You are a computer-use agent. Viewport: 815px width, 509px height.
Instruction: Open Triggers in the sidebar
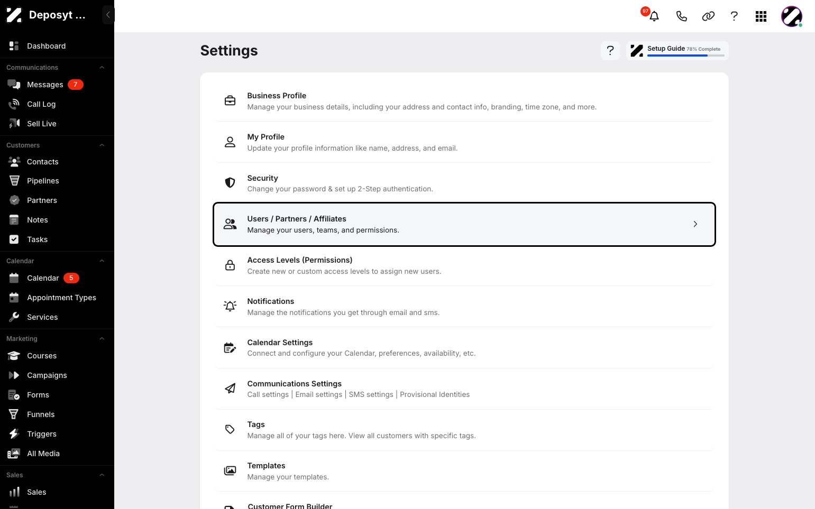[x=57, y=434]
